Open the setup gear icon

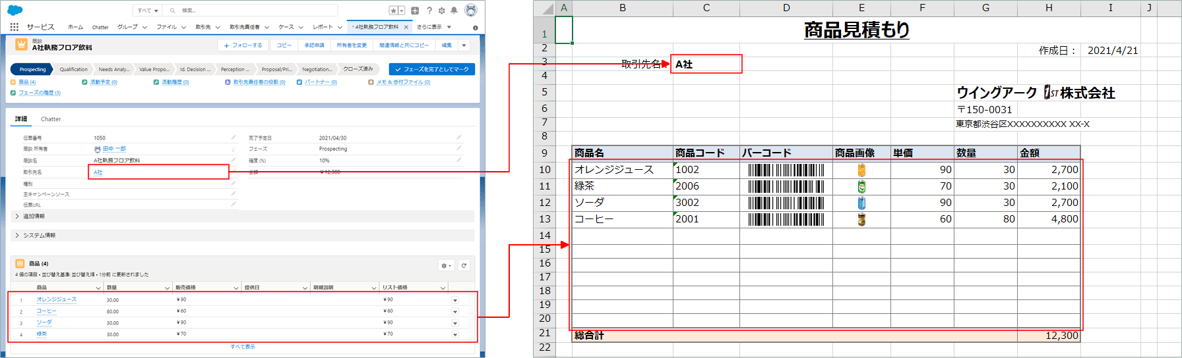pyautogui.click(x=442, y=11)
